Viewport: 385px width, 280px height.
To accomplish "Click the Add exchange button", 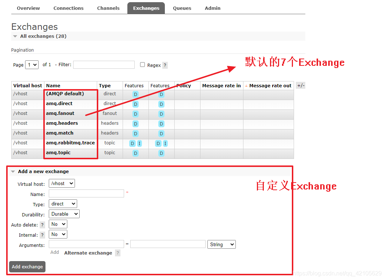I will point(27,267).
